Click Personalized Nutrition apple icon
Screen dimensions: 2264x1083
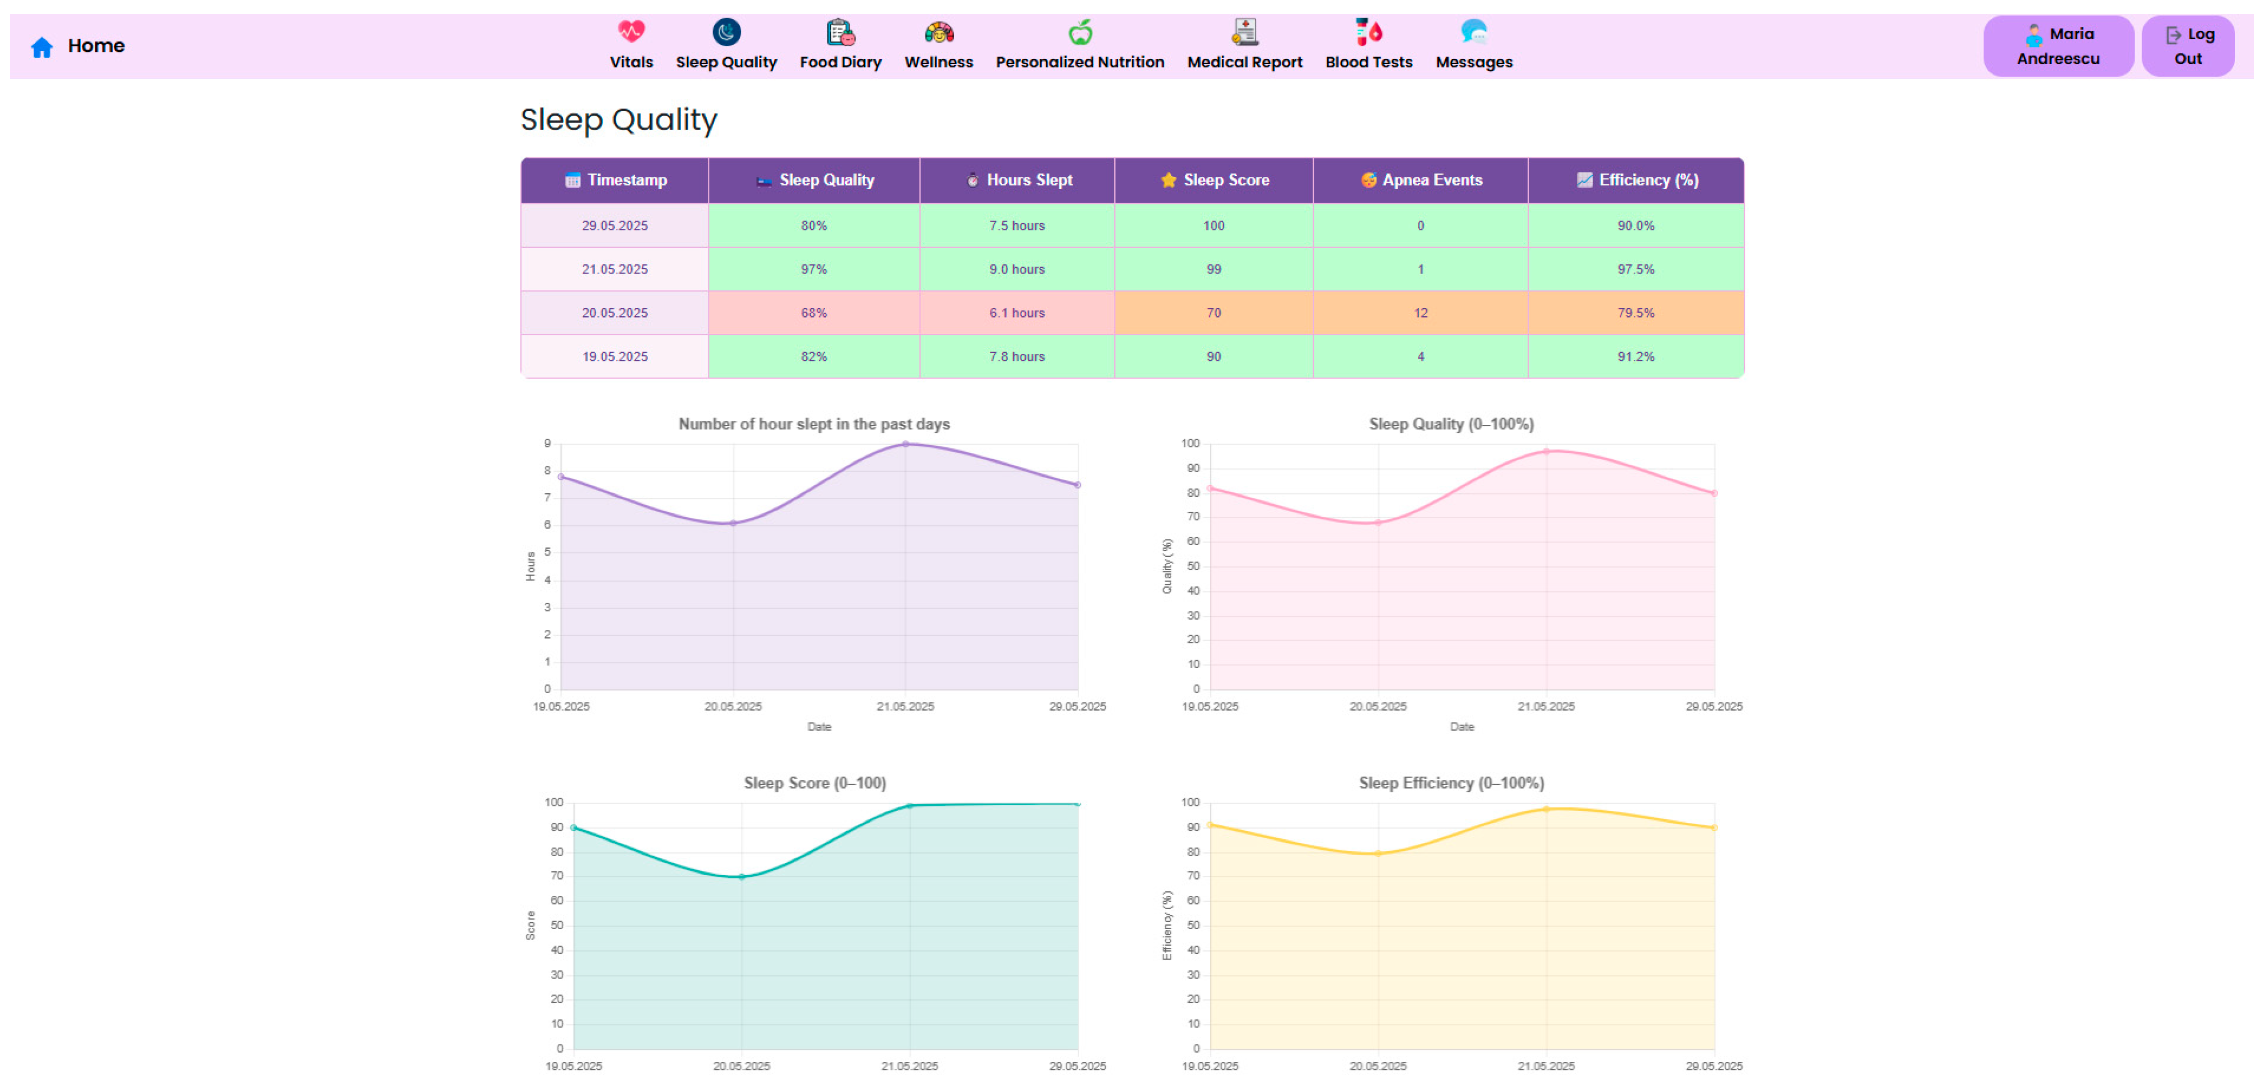pyautogui.click(x=1079, y=33)
